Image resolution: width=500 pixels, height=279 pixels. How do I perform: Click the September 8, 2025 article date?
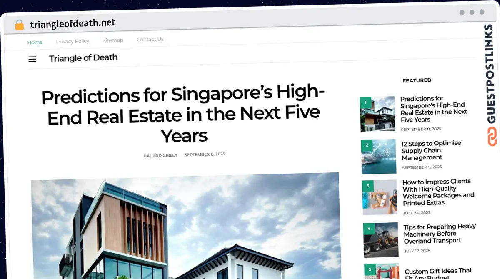click(x=205, y=154)
